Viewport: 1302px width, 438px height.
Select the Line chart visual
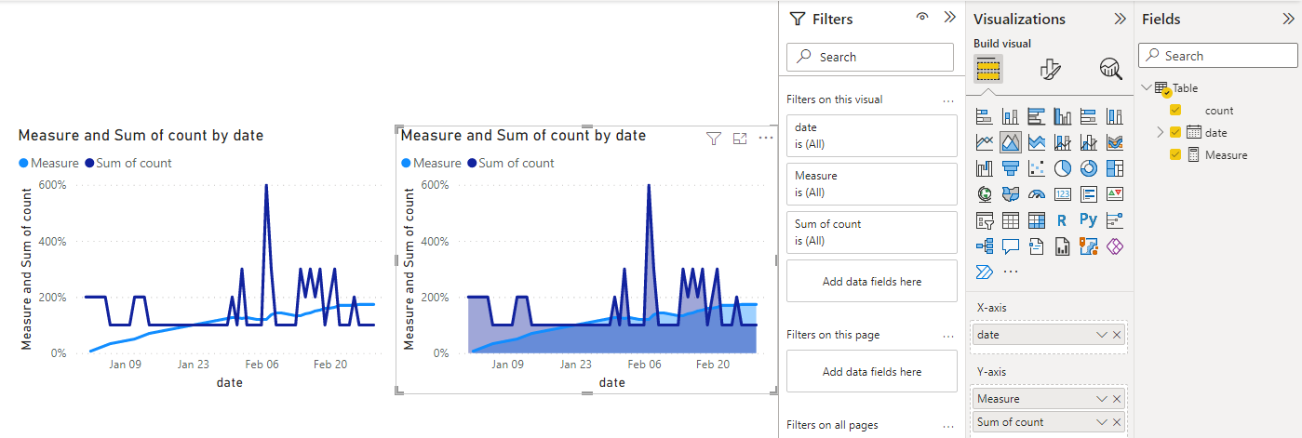tap(985, 142)
